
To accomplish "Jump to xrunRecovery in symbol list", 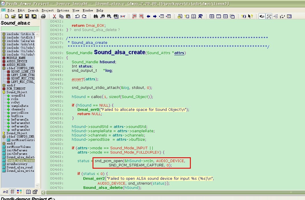I will [17, 164].
